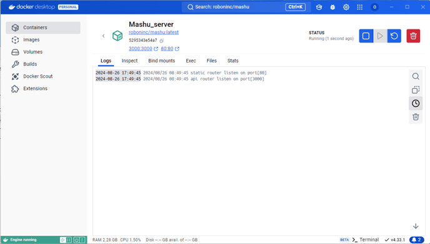Open the 3000:3000 port link
This screenshot has width=430, height=244.
coord(141,49)
